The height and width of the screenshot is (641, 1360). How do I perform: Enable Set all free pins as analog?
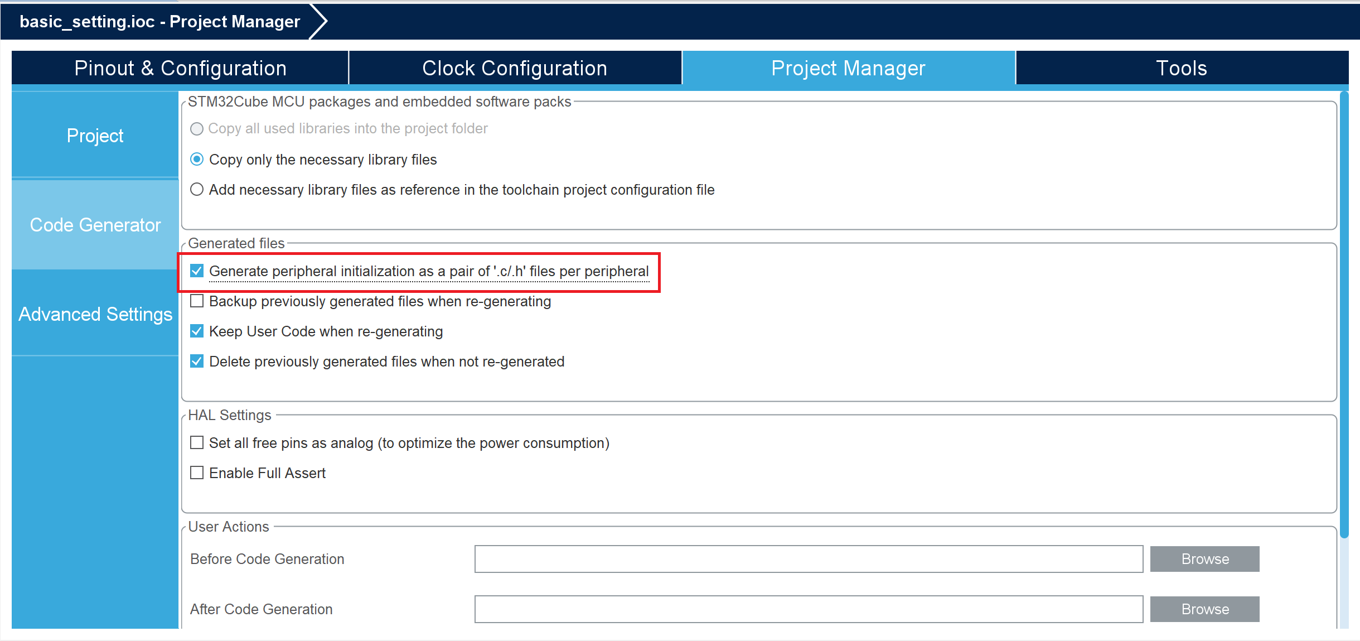tap(197, 443)
